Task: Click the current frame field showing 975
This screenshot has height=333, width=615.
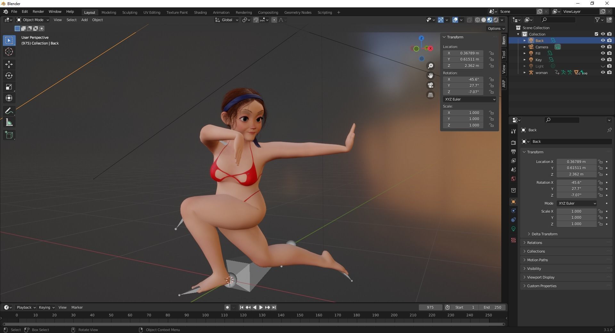Action: [430, 307]
